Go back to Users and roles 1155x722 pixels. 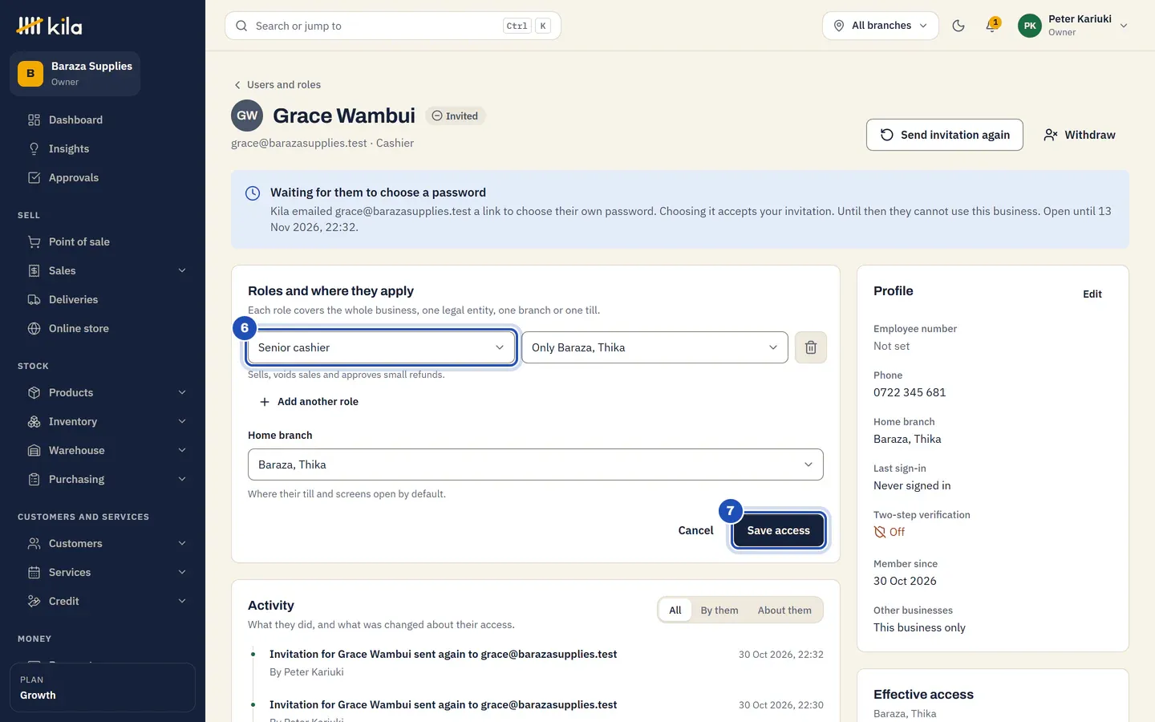click(x=277, y=84)
